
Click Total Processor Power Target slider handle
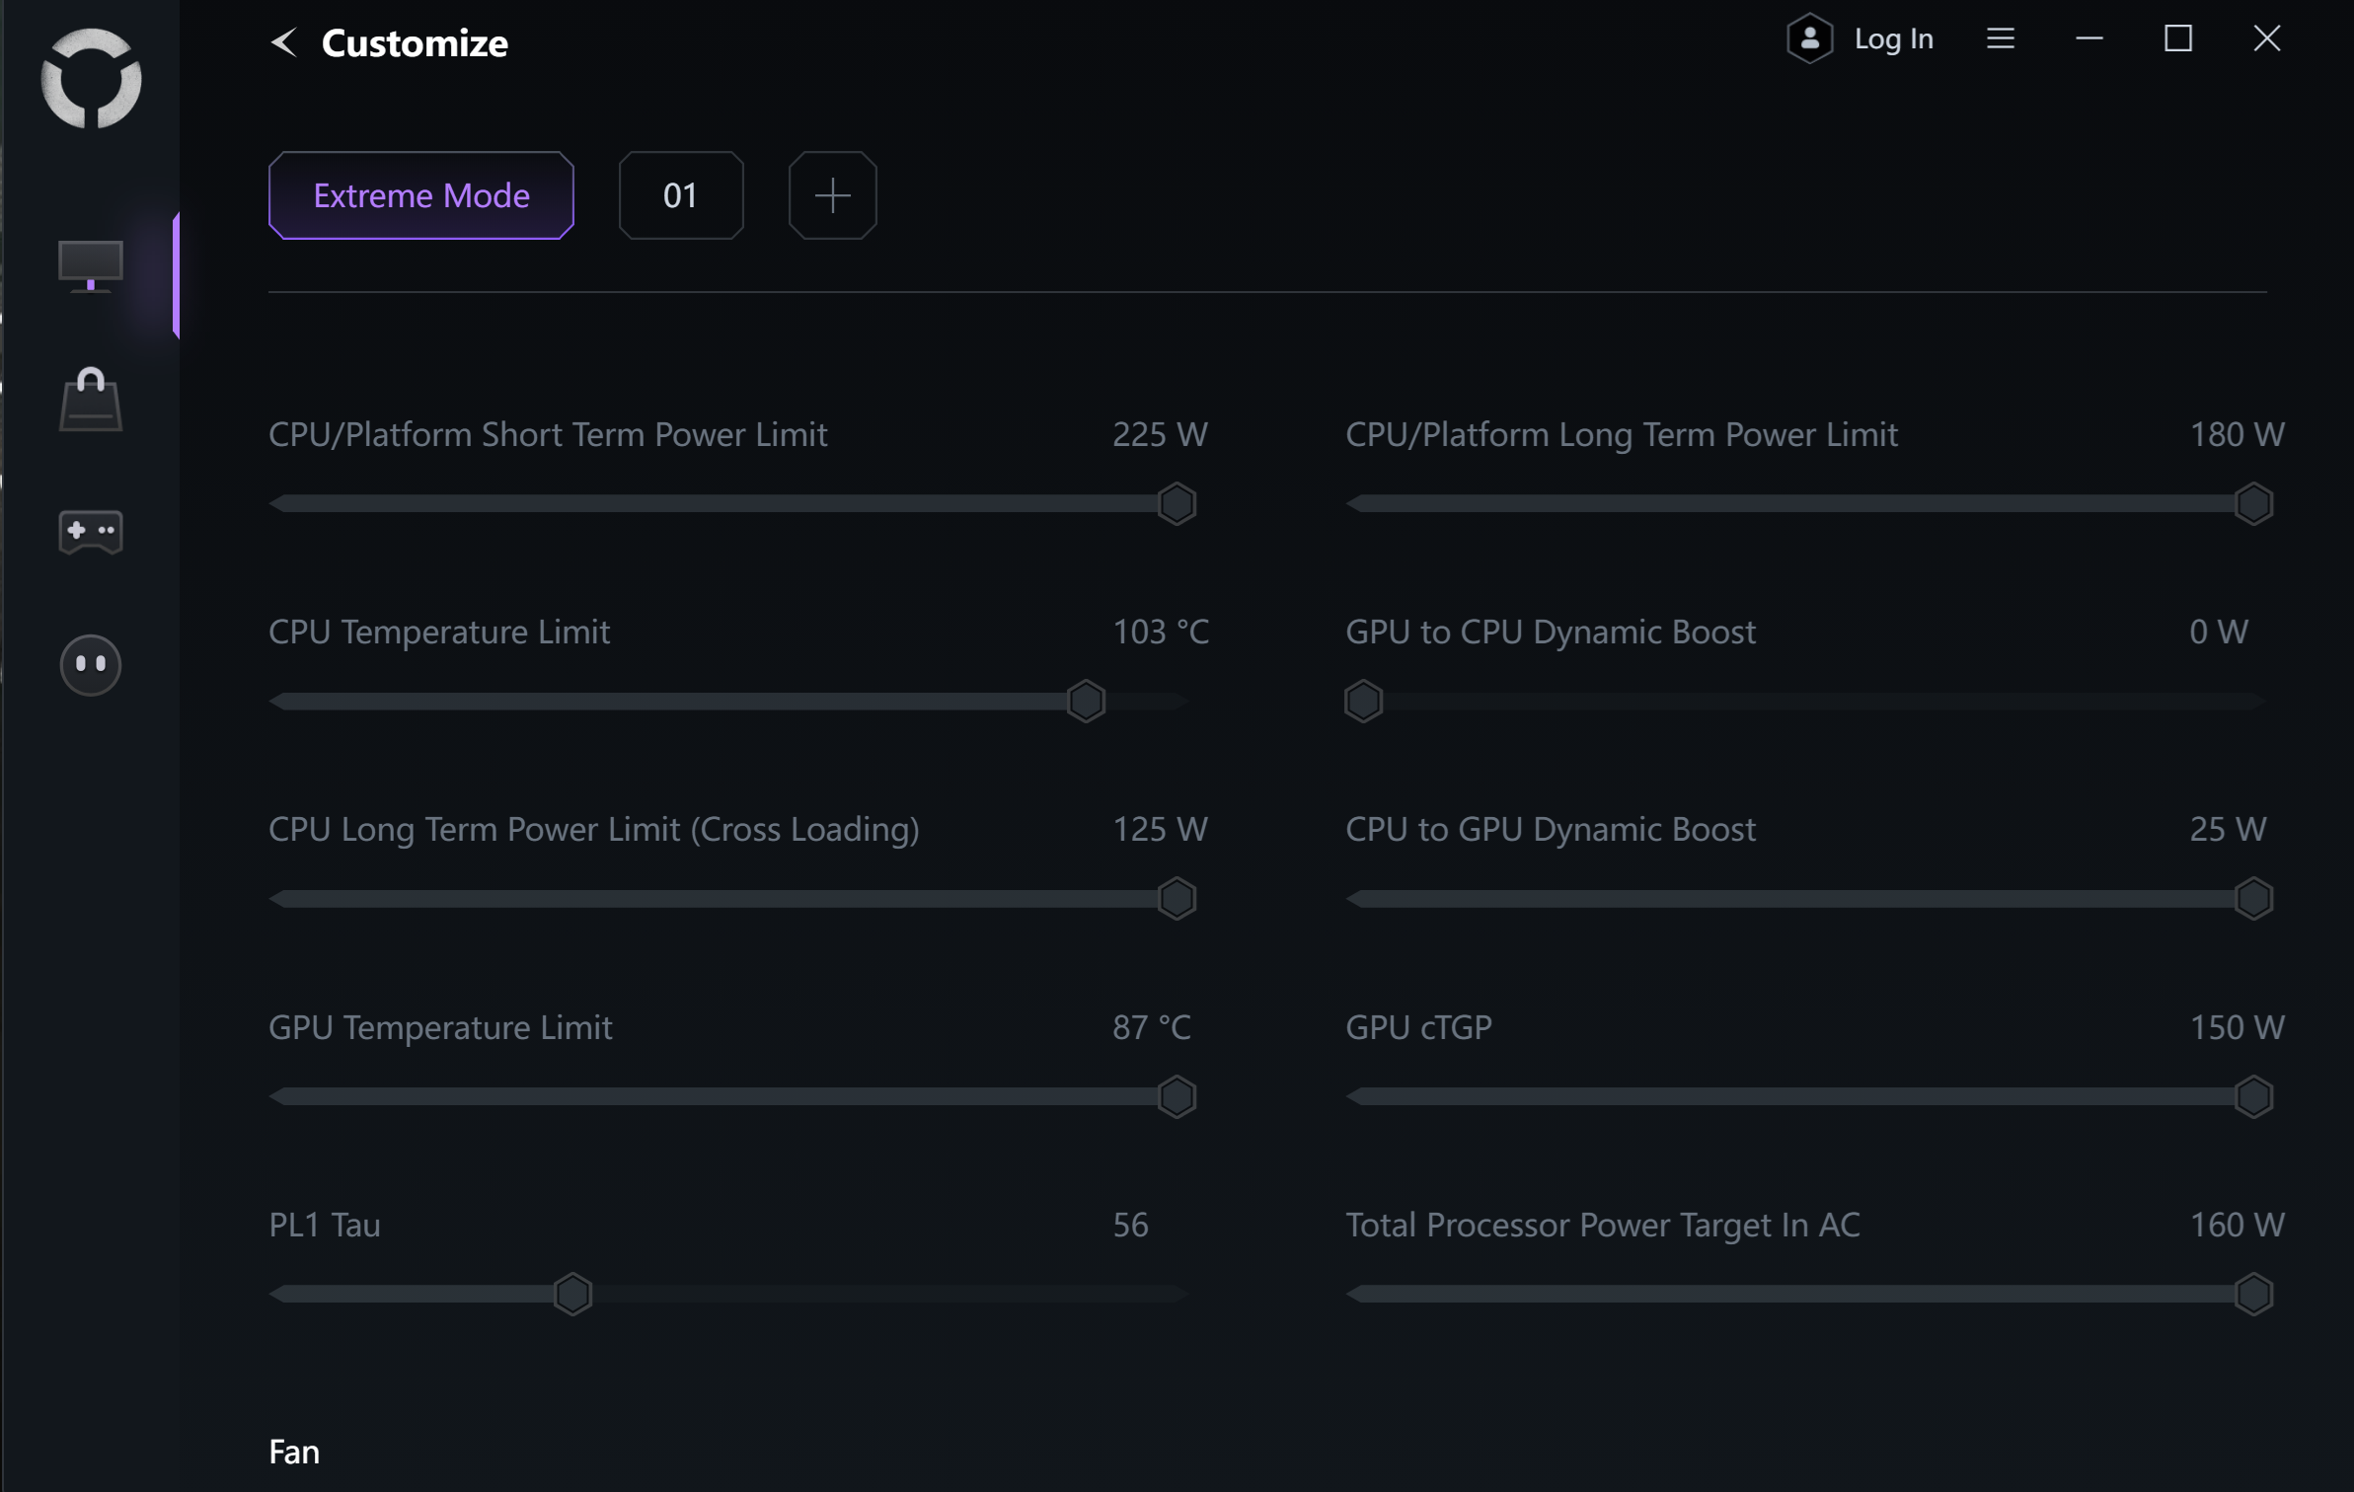click(x=2253, y=1294)
